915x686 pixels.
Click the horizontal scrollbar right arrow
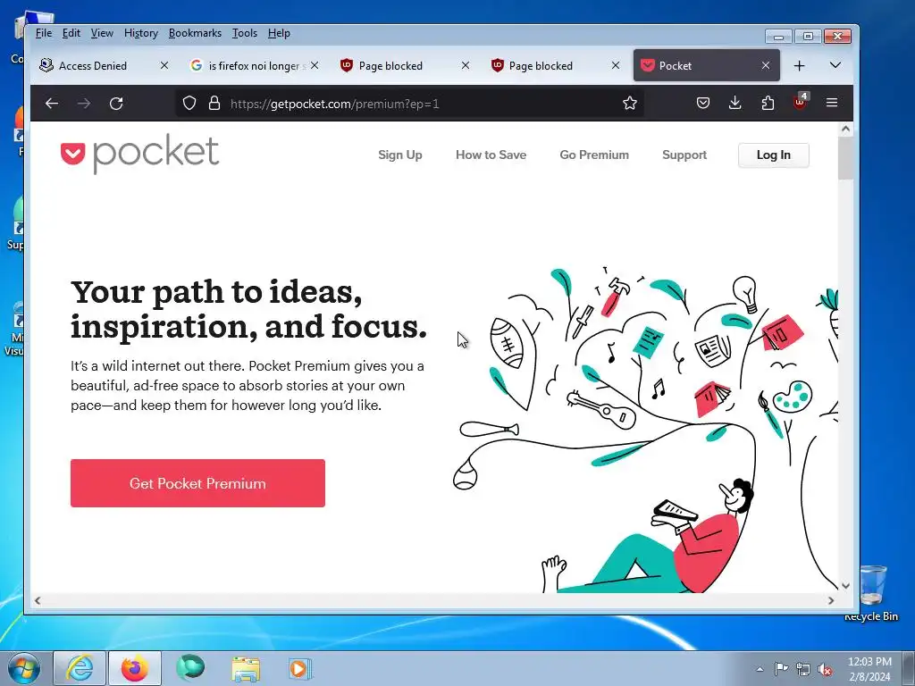[831, 600]
